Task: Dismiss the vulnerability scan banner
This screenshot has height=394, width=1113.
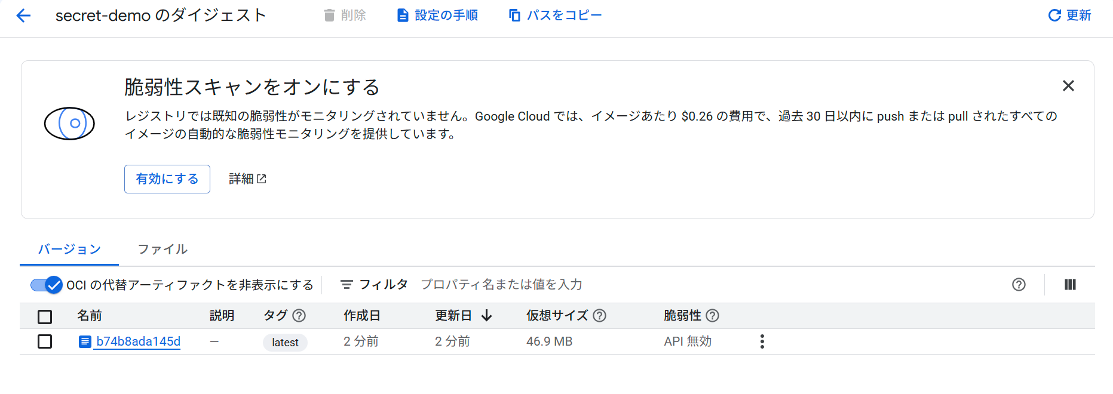Action: click(x=1068, y=86)
